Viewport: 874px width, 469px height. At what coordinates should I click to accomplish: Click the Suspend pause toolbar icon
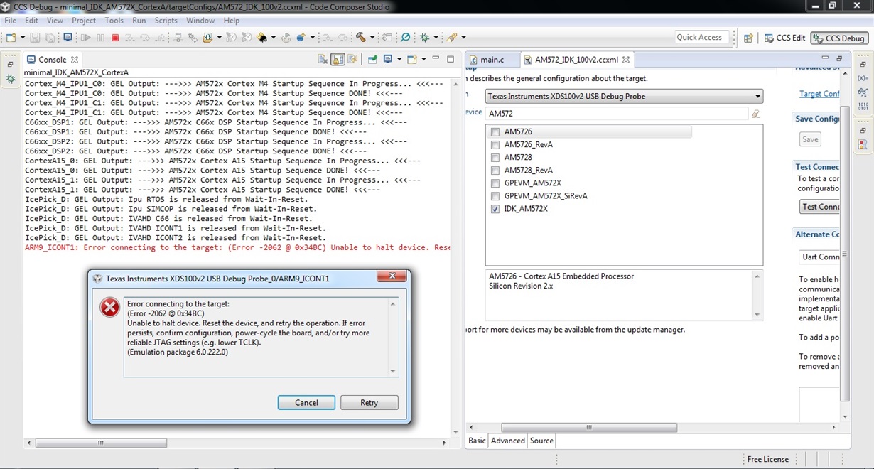(100, 37)
